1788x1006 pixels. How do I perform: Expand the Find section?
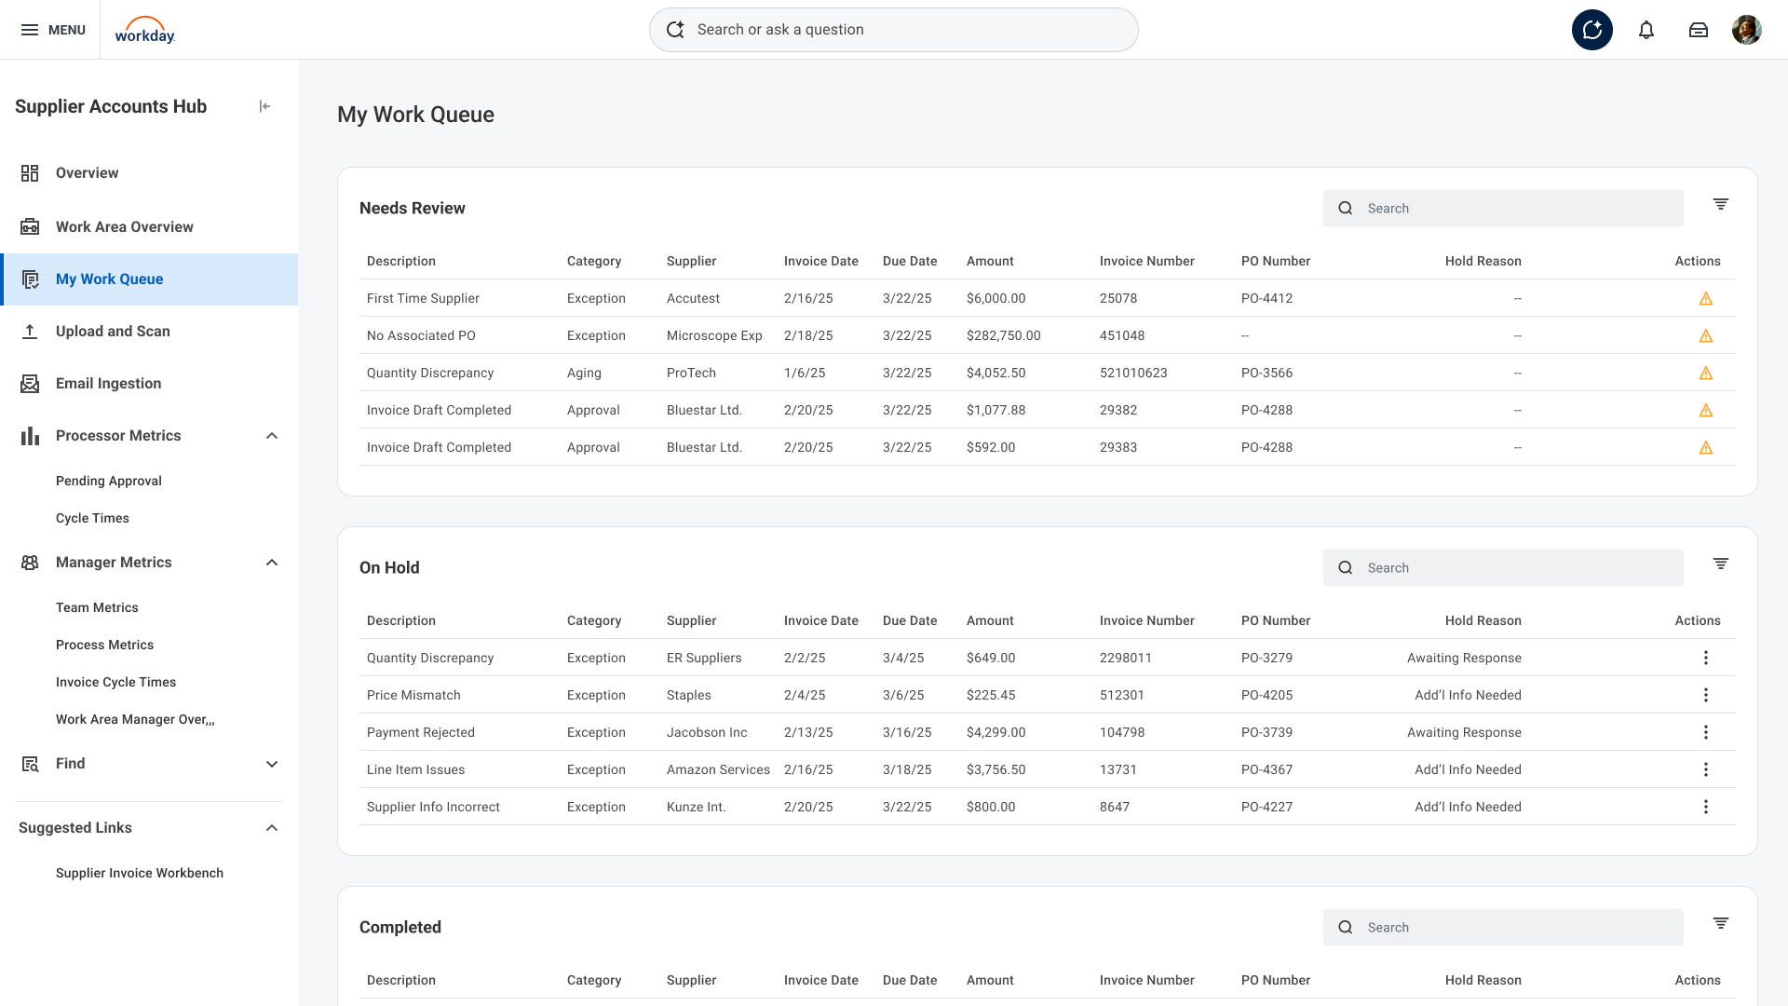(272, 764)
